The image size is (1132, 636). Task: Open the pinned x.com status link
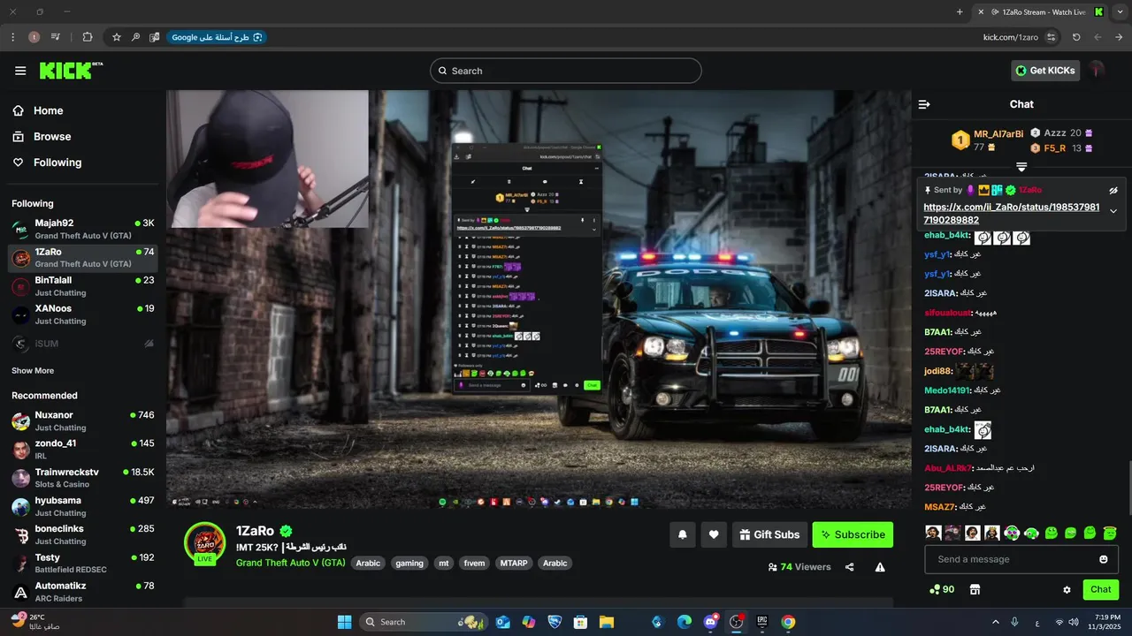tap(1011, 213)
